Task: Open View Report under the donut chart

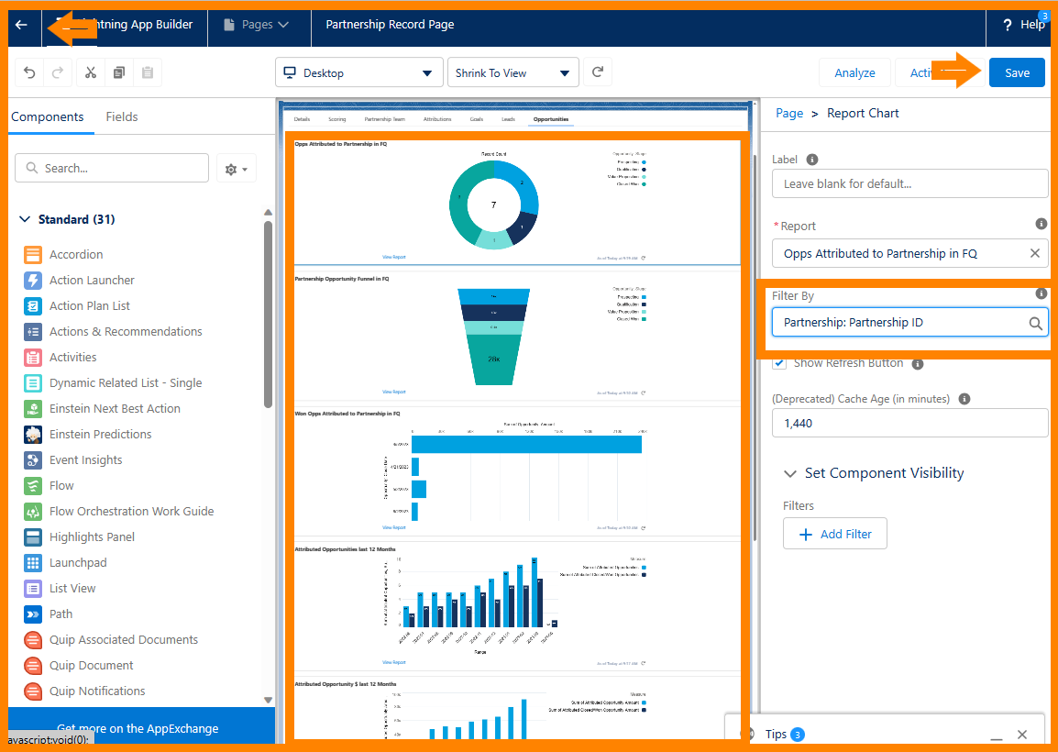Action: (x=394, y=257)
